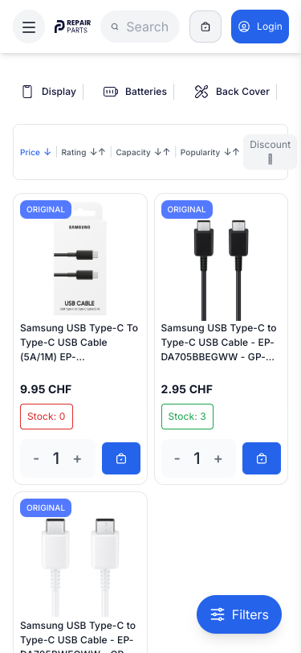This screenshot has height=653, width=301.
Task: Click the Repair Parts logo
Action: point(73,27)
